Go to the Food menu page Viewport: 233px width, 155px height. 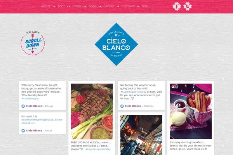[x=61, y=6]
